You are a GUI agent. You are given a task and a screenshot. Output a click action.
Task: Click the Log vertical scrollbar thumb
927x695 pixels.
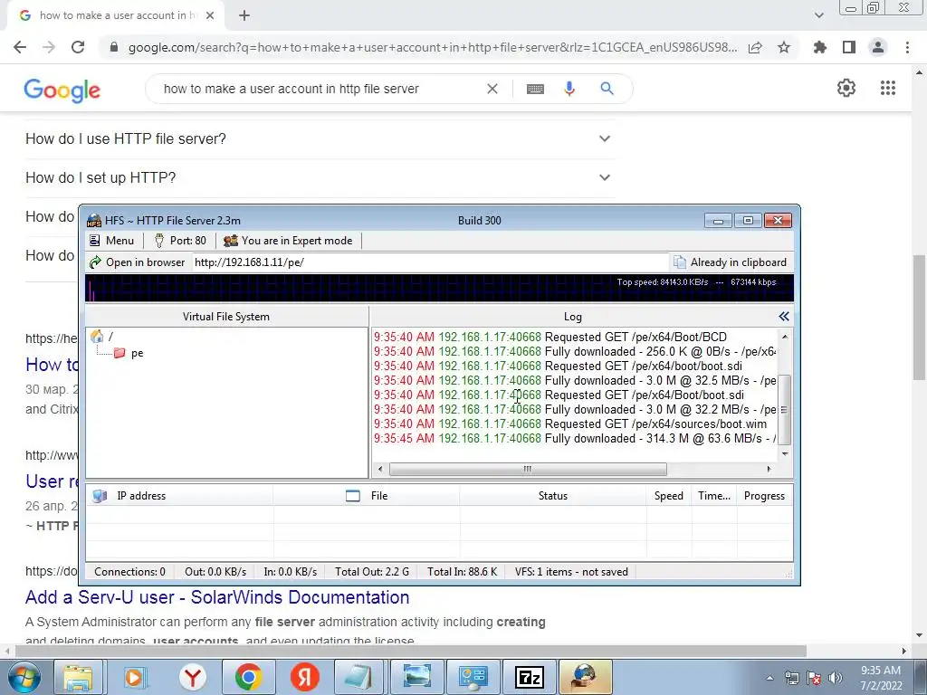click(785, 409)
